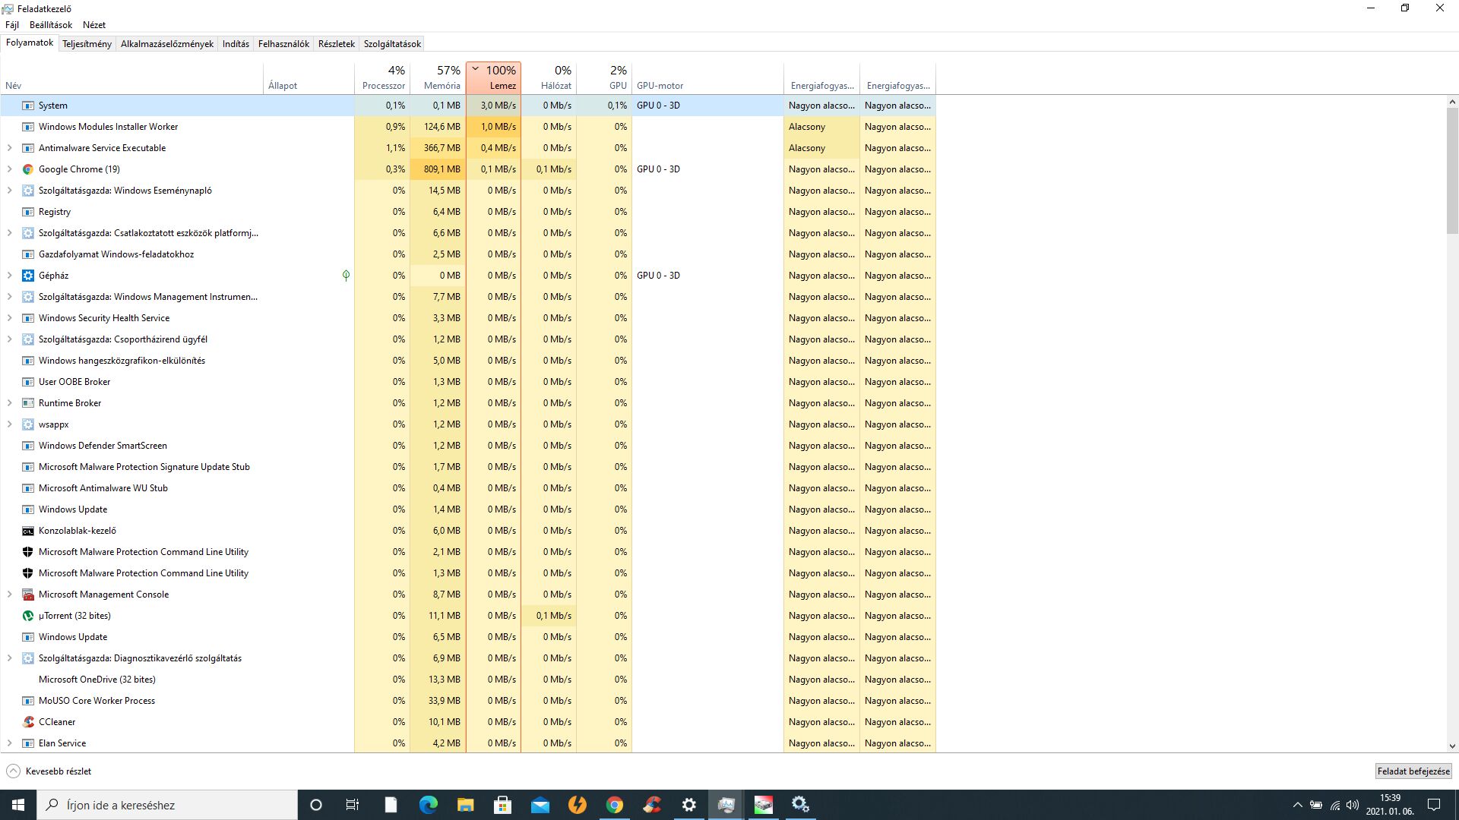Expand Windows Security Health Service
Viewport: 1459px width, 820px height.
[x=9, y=318]
